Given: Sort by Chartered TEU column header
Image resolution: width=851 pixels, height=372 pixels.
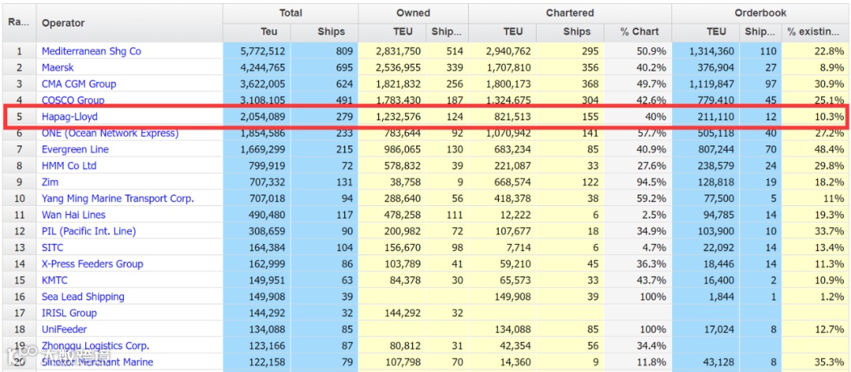Looking at the screenshot, I should pyautogui.click(x=502, y=32).
